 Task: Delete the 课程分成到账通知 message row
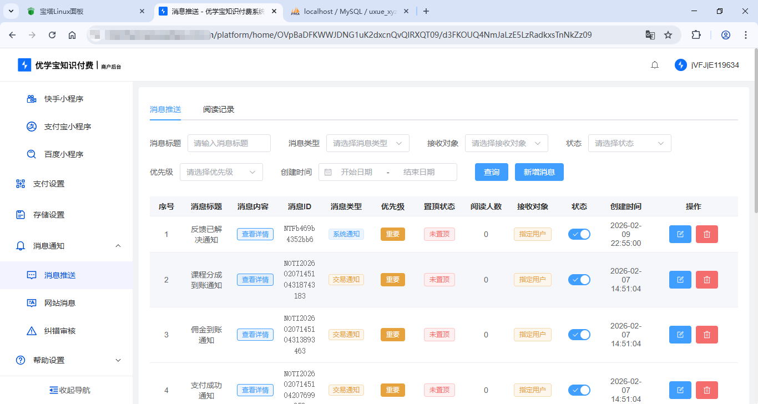(x=706, y=280)
